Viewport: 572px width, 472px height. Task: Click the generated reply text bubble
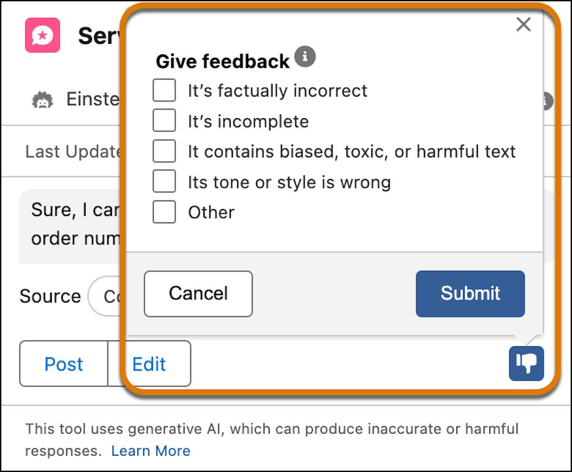coord(71,225)
